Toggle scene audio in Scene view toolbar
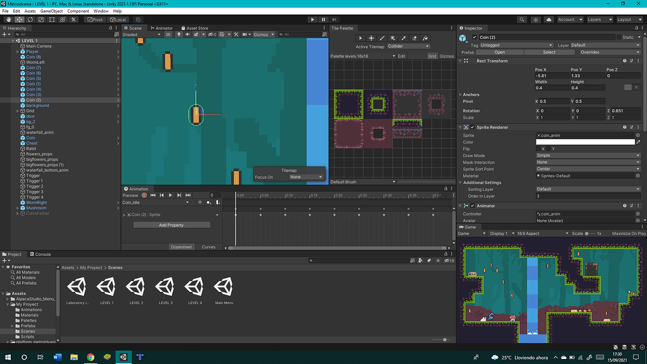Image resolution: width=647 pixels, height=364 pixels. click(188, 35)
